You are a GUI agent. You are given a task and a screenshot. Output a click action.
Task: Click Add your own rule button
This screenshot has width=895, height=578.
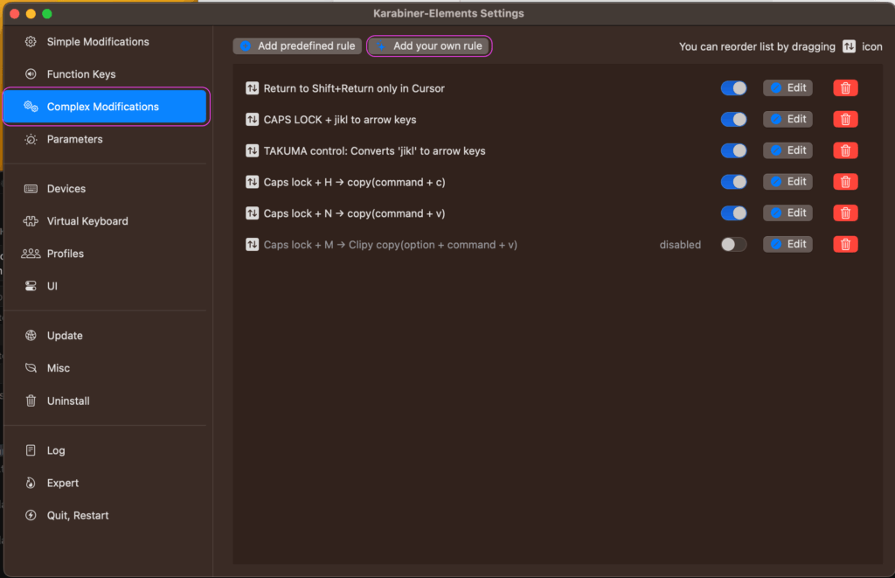tap(429, 46)
